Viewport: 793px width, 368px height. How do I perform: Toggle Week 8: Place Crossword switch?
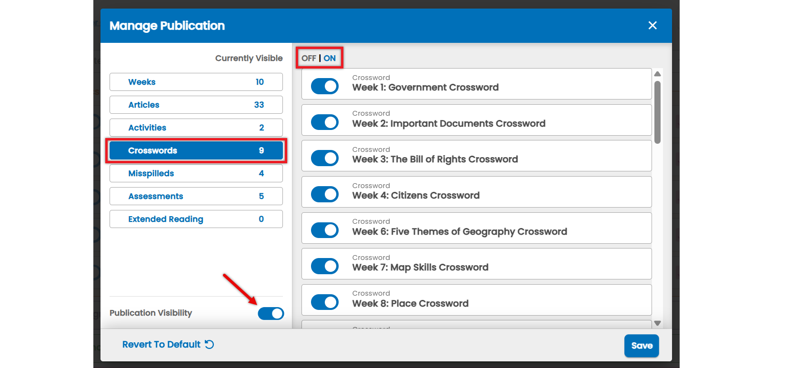click(325, 302)
